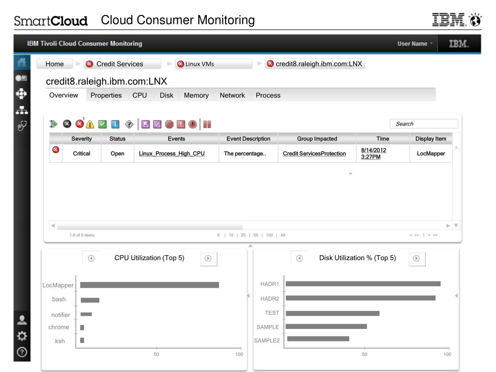Click the stethoscope diagnostics icon
This screenshot has width=496, height=372.
click(22, 126)
